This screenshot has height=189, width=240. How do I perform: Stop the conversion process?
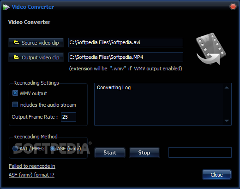pos(144,153)
